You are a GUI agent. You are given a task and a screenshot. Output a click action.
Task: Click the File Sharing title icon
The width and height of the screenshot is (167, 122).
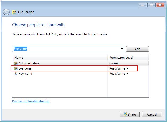[14, 12]
